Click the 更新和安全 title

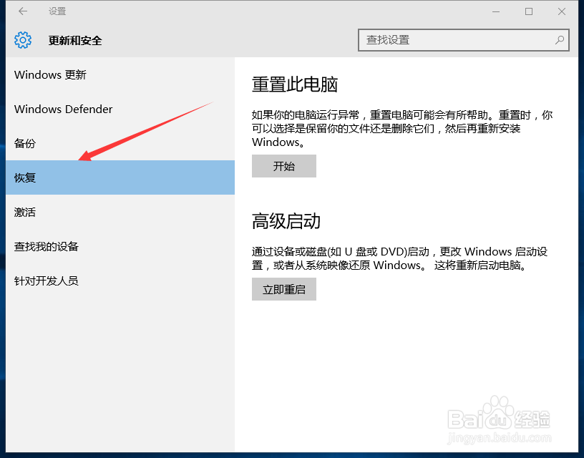75,40
